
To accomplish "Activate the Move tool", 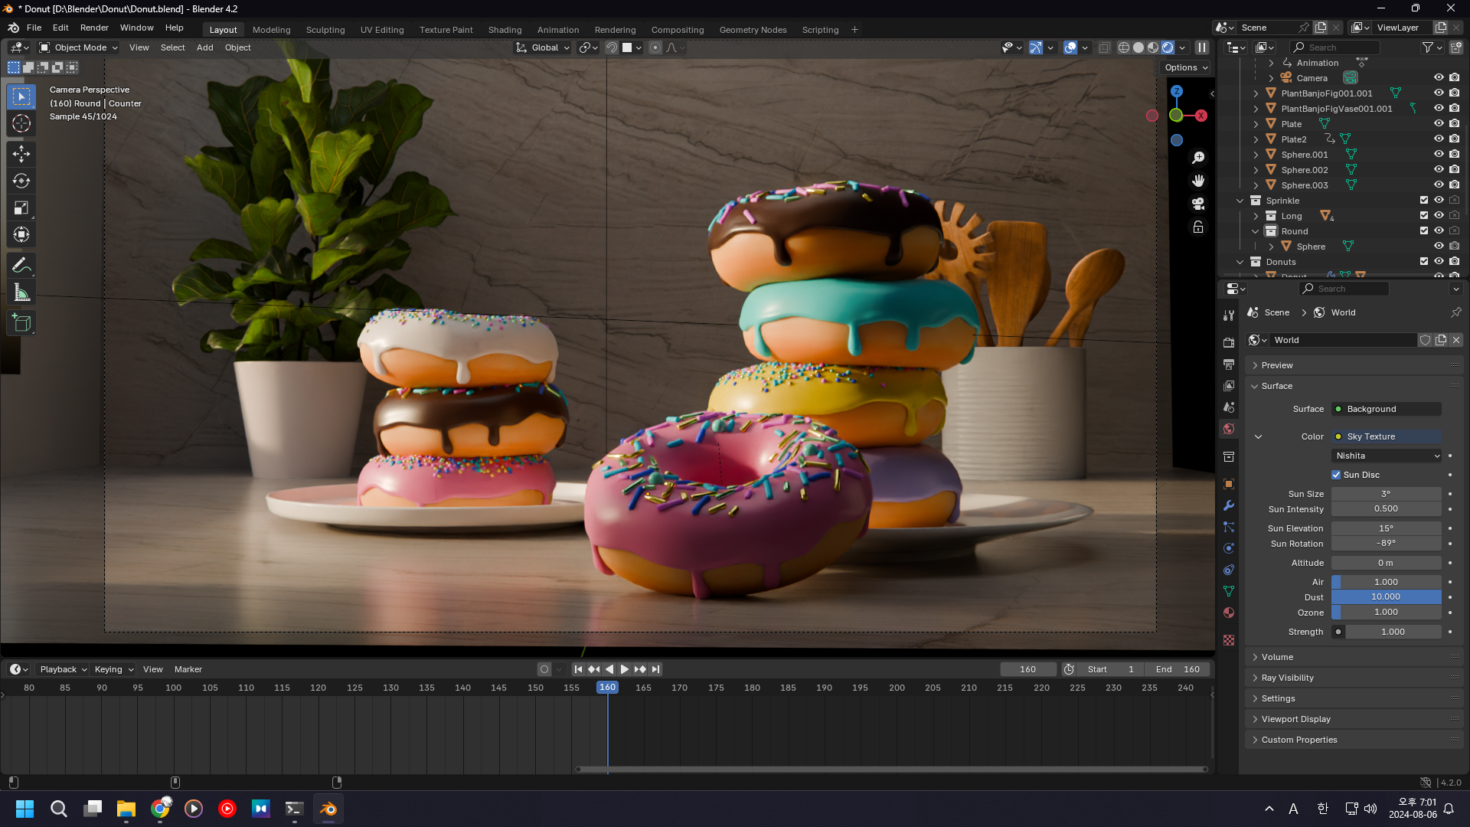I will pos(21,154).
